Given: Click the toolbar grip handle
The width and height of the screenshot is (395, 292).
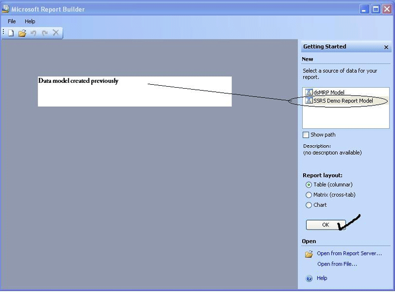Looking at the screenshot, I should pos(3,32).
